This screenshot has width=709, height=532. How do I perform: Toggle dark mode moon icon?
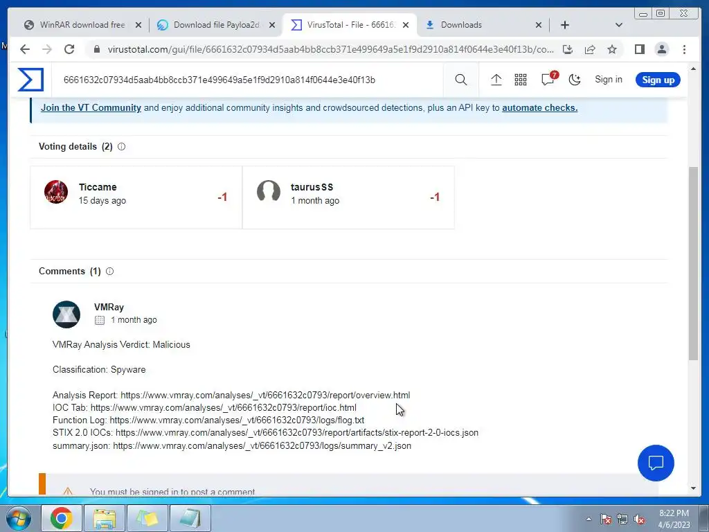click(x=574, y=80)
